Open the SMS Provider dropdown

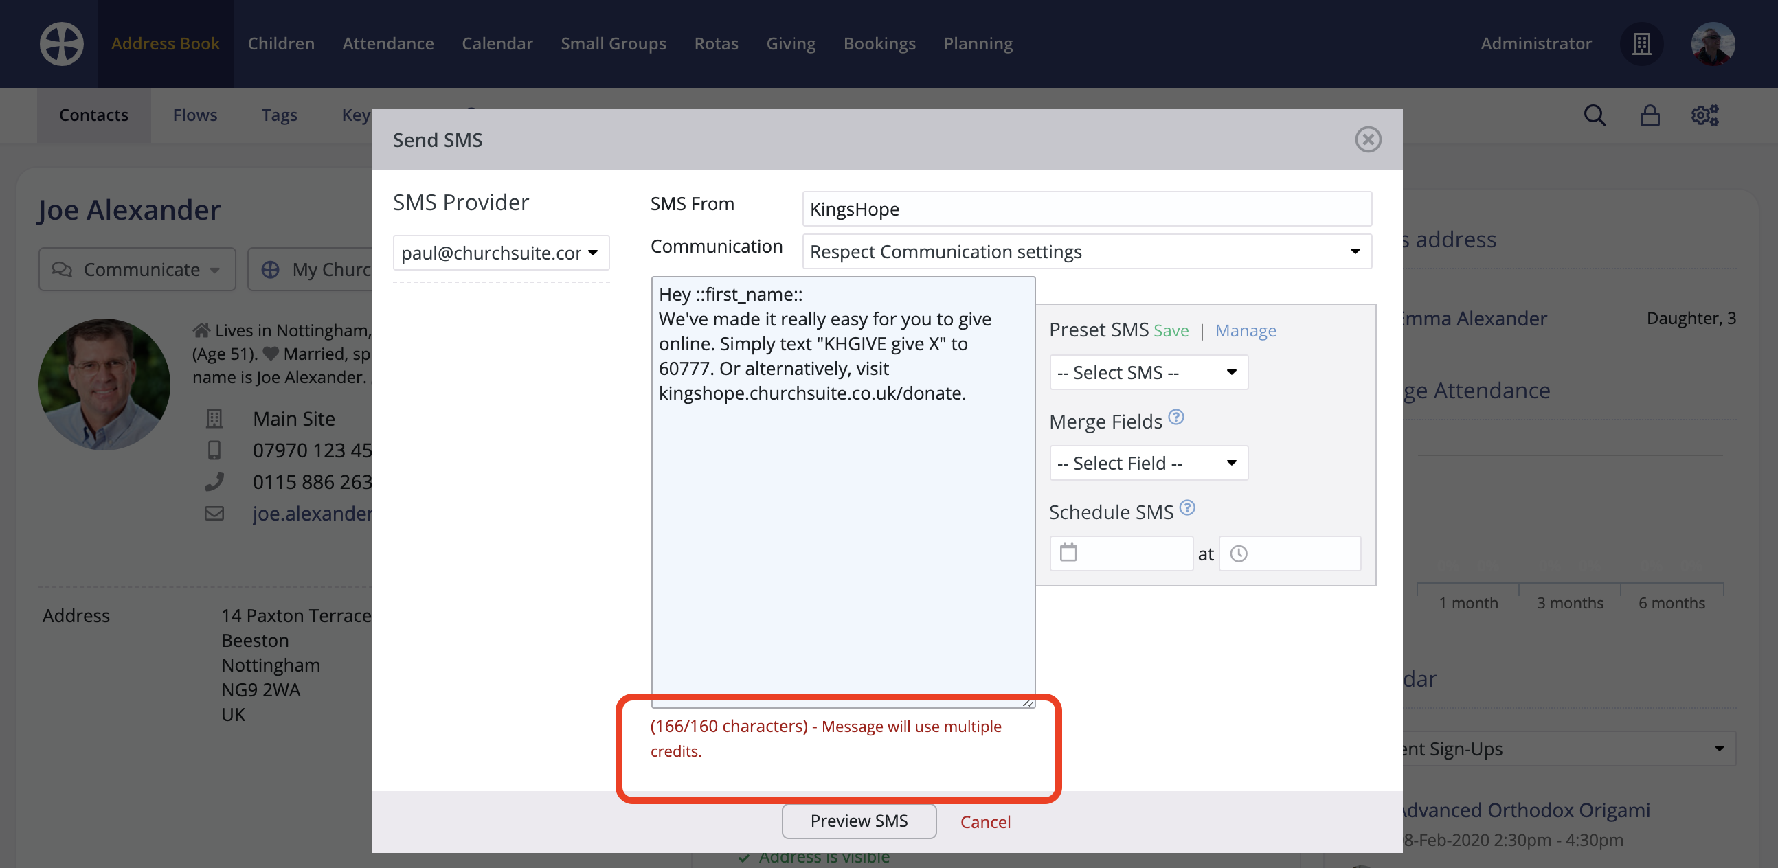point(500,253)
